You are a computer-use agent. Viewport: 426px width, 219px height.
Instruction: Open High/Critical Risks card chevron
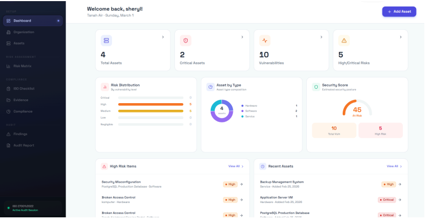401,37
